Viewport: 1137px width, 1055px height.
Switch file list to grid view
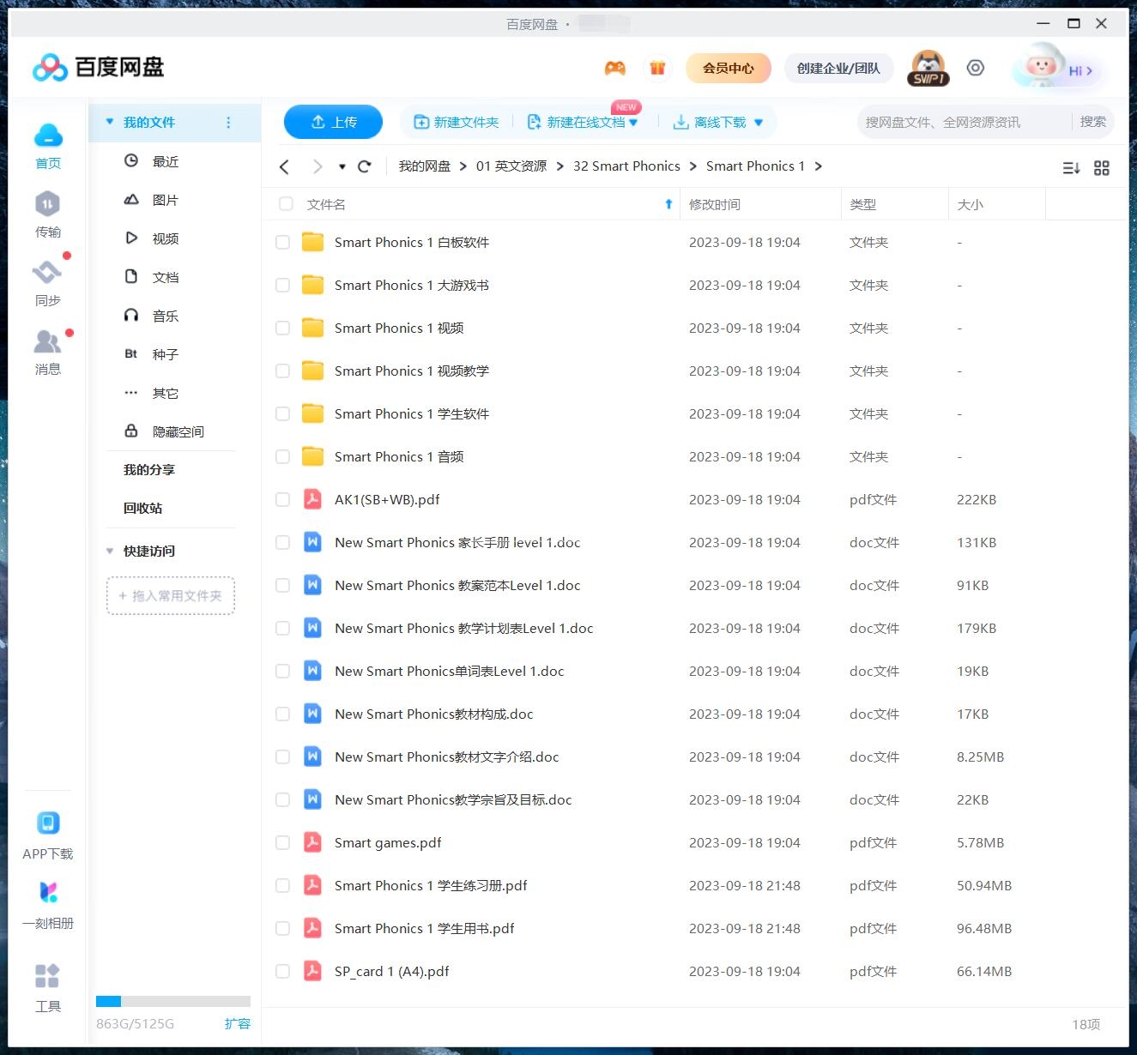tap(1102, 168)
